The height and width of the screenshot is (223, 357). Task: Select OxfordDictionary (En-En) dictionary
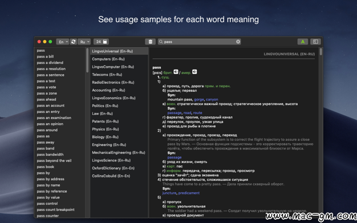[119, 168]
